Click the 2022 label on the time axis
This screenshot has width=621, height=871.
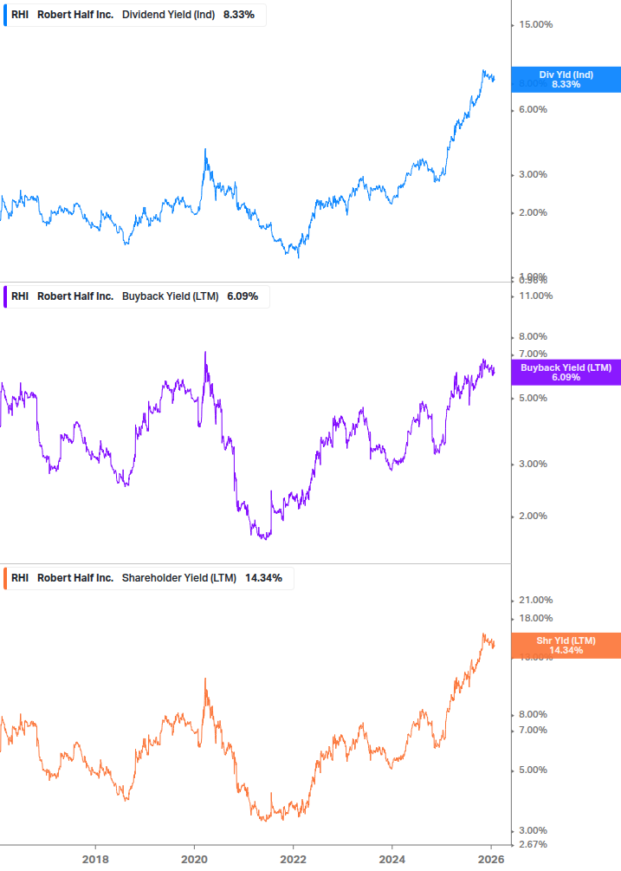coord(293,860)
